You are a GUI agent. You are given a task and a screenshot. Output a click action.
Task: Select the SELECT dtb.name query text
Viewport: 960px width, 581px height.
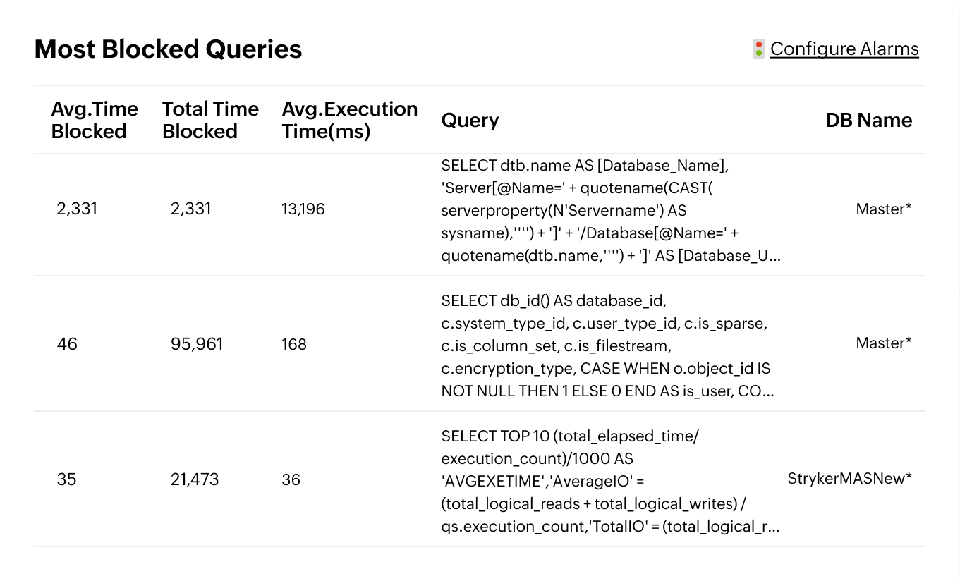tap(610, 210)
